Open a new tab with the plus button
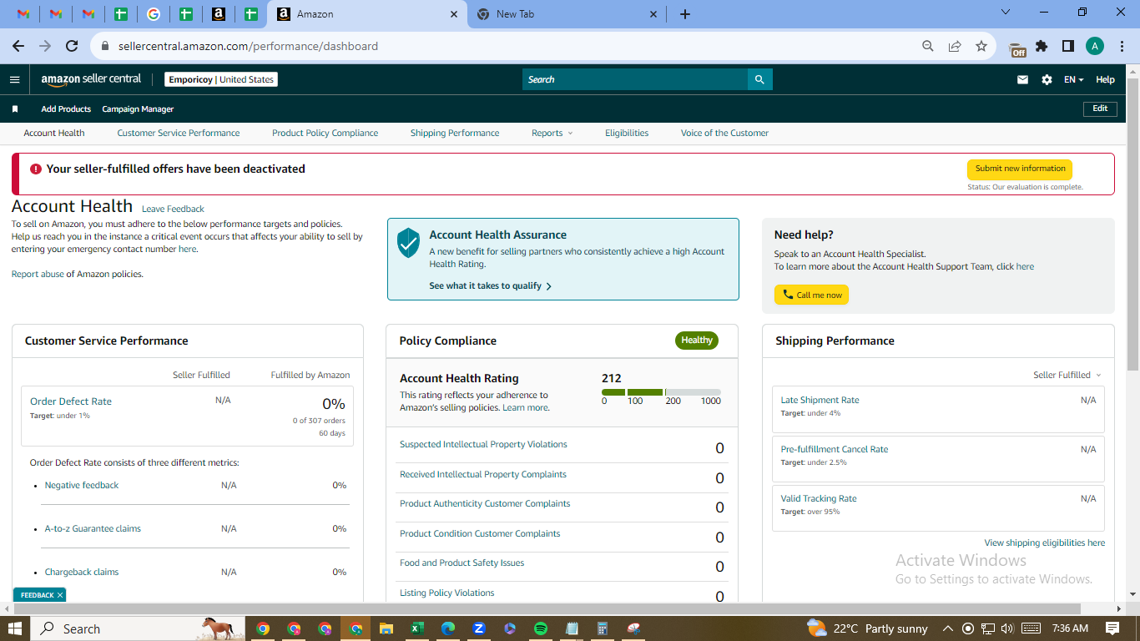 click(685, 14)
